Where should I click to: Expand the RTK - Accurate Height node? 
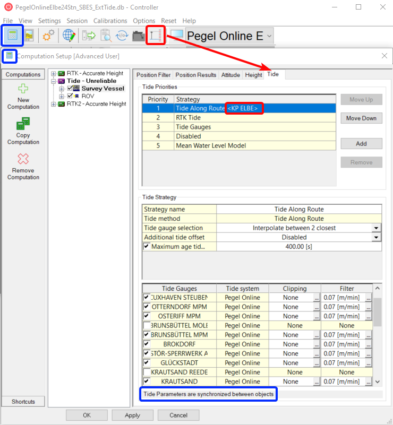[53, 73]
